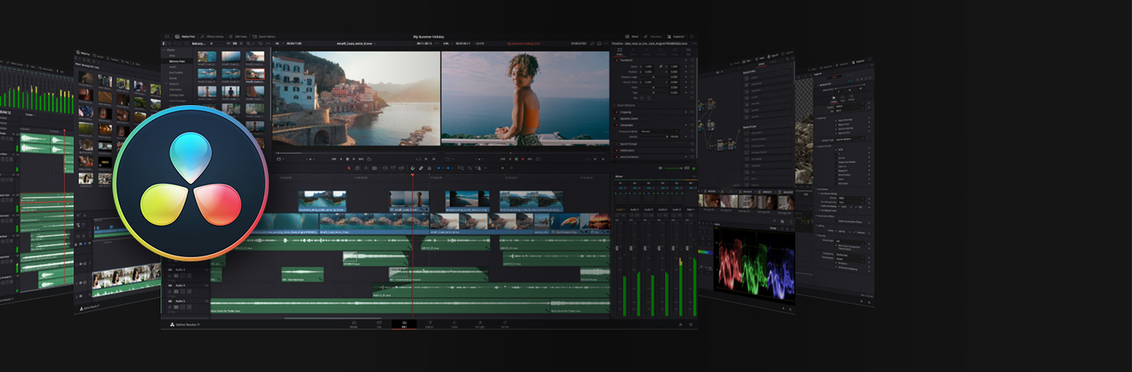Switch to the Fairlight page tab

pyautogui.click(x=480, y=324)
